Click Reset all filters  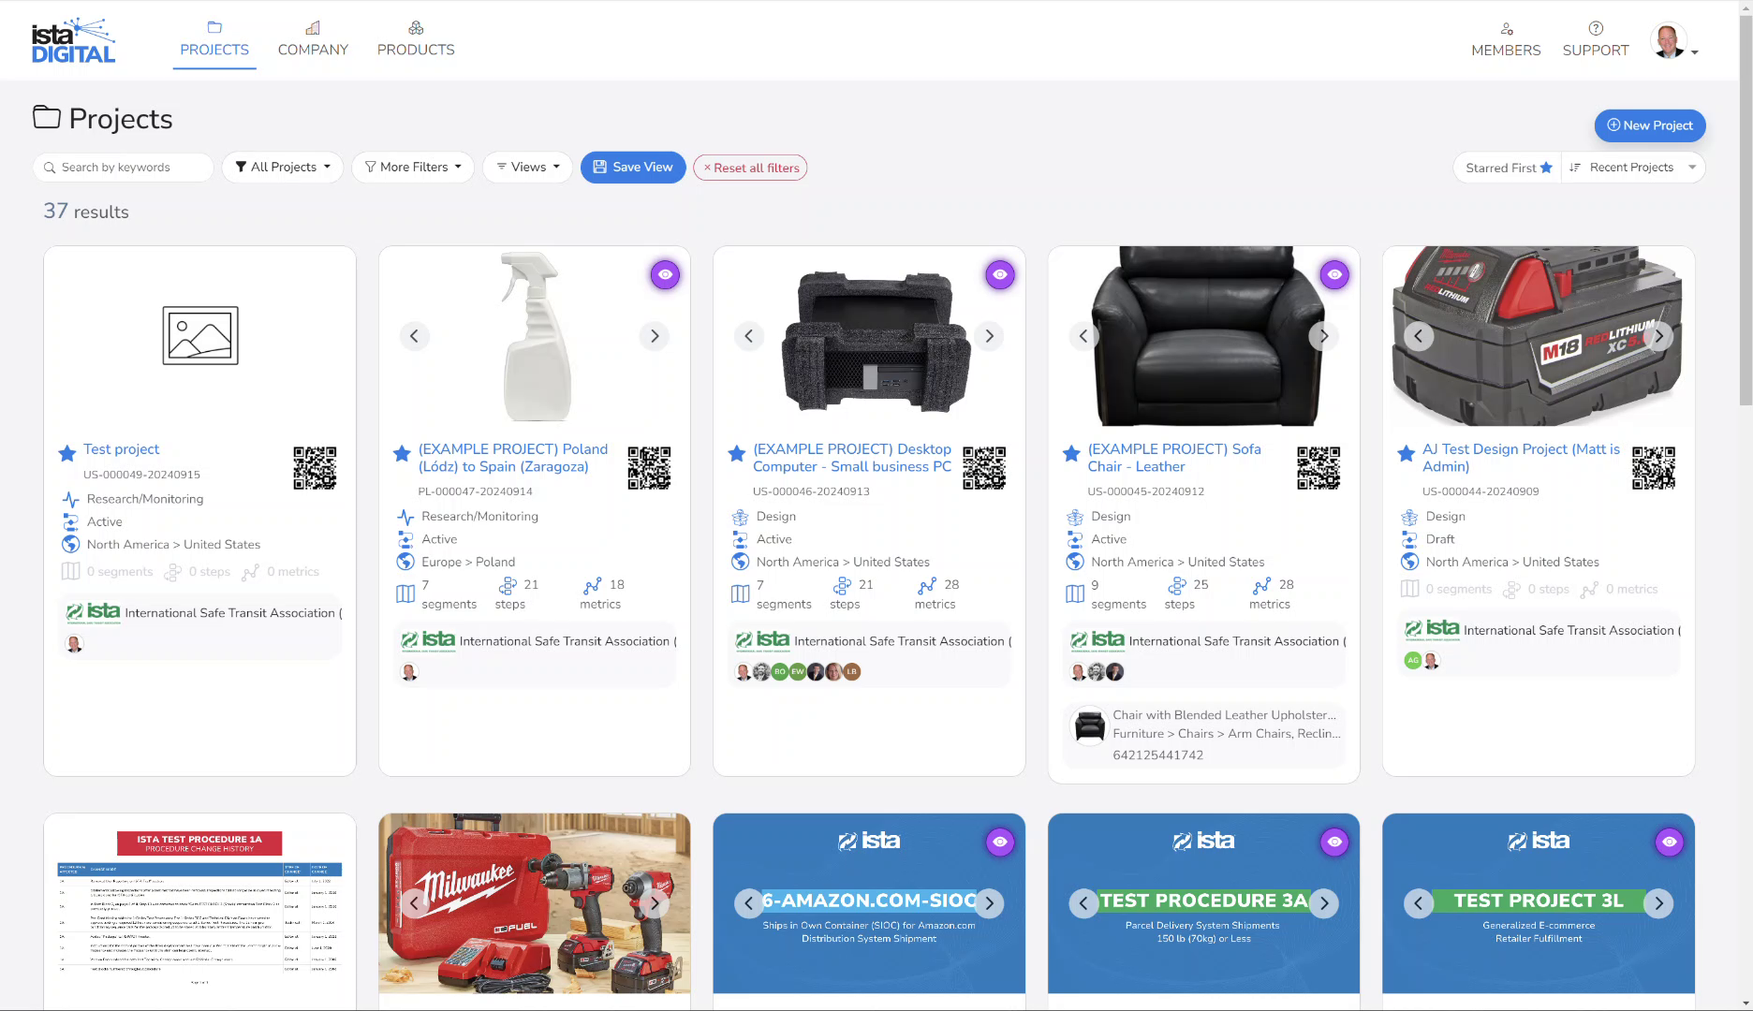point(750,168)
